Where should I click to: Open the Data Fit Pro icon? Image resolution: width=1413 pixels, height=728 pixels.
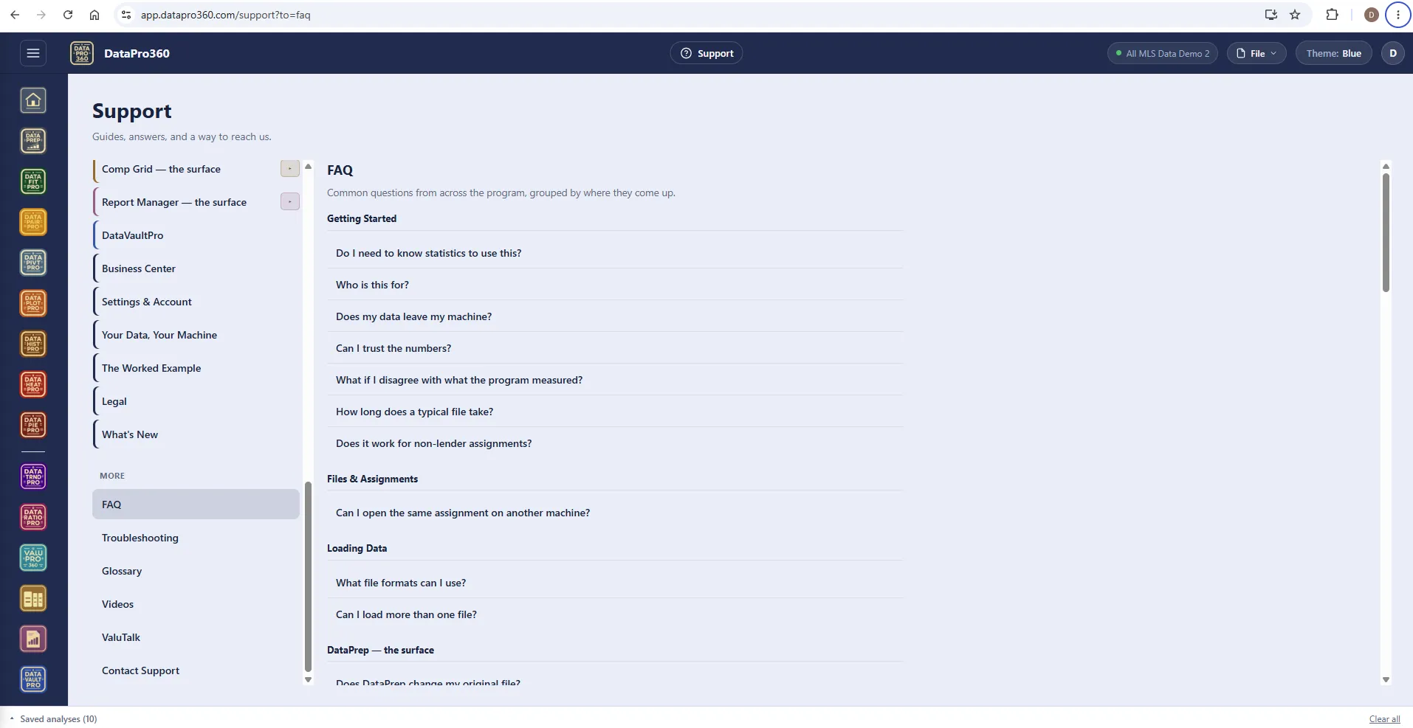pos(33,181)
